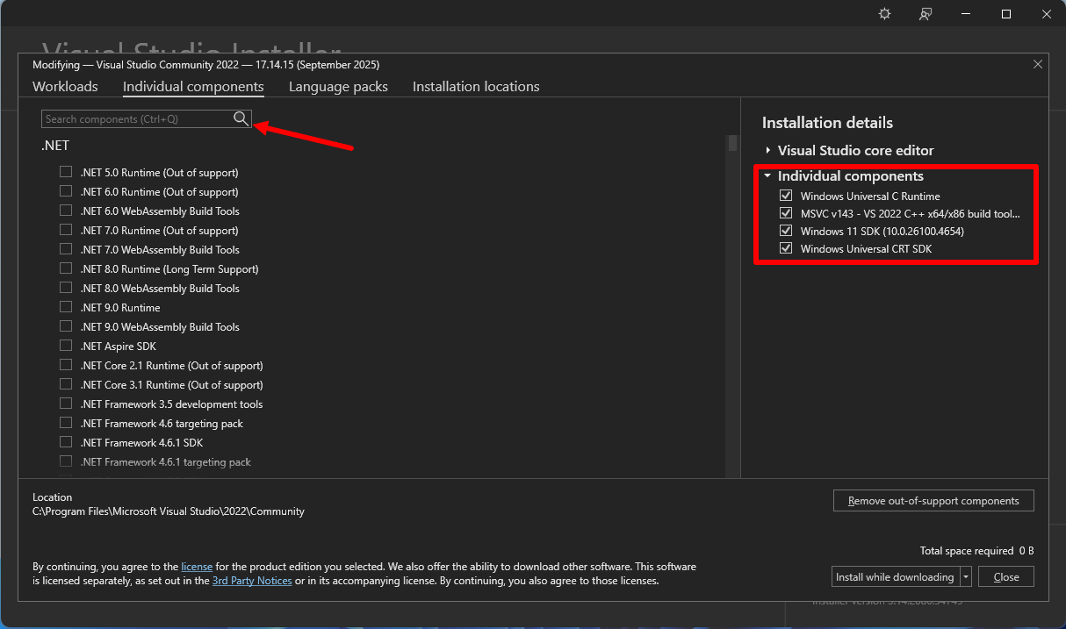Untick the Windows Universal C Runtime checkbox
This screenshot has width=1066, height=629.
(786, 197)
